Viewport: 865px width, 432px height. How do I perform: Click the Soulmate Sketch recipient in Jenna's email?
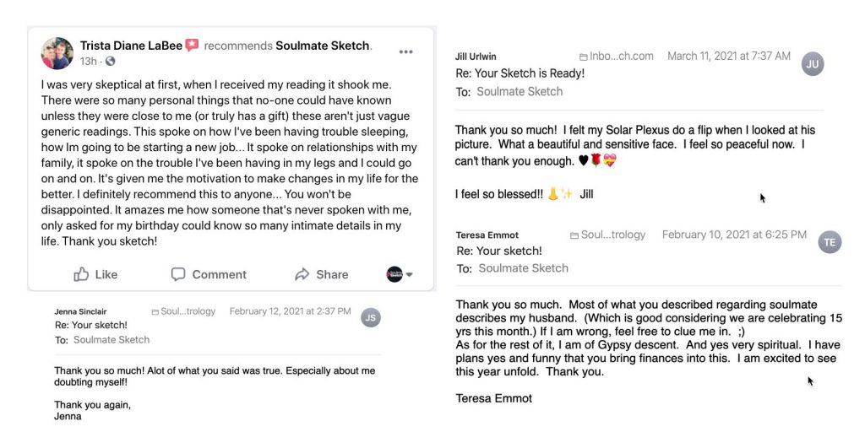click(112, 340)
